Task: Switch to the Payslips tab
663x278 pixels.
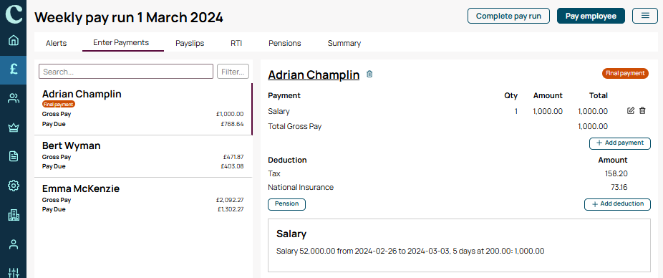Action: pyautogui.click(x=190, y=43)
